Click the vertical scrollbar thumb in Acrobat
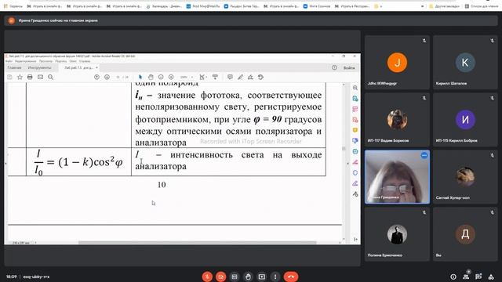Image resolution: width=502 pixels, height=282 pixels. pos(344,148)
